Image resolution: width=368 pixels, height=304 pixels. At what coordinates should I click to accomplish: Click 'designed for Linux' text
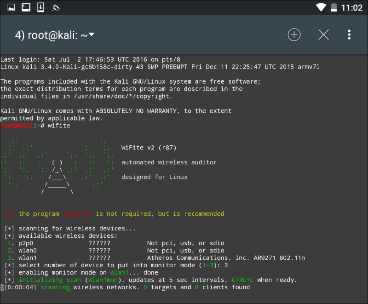[x=155, y=177]
